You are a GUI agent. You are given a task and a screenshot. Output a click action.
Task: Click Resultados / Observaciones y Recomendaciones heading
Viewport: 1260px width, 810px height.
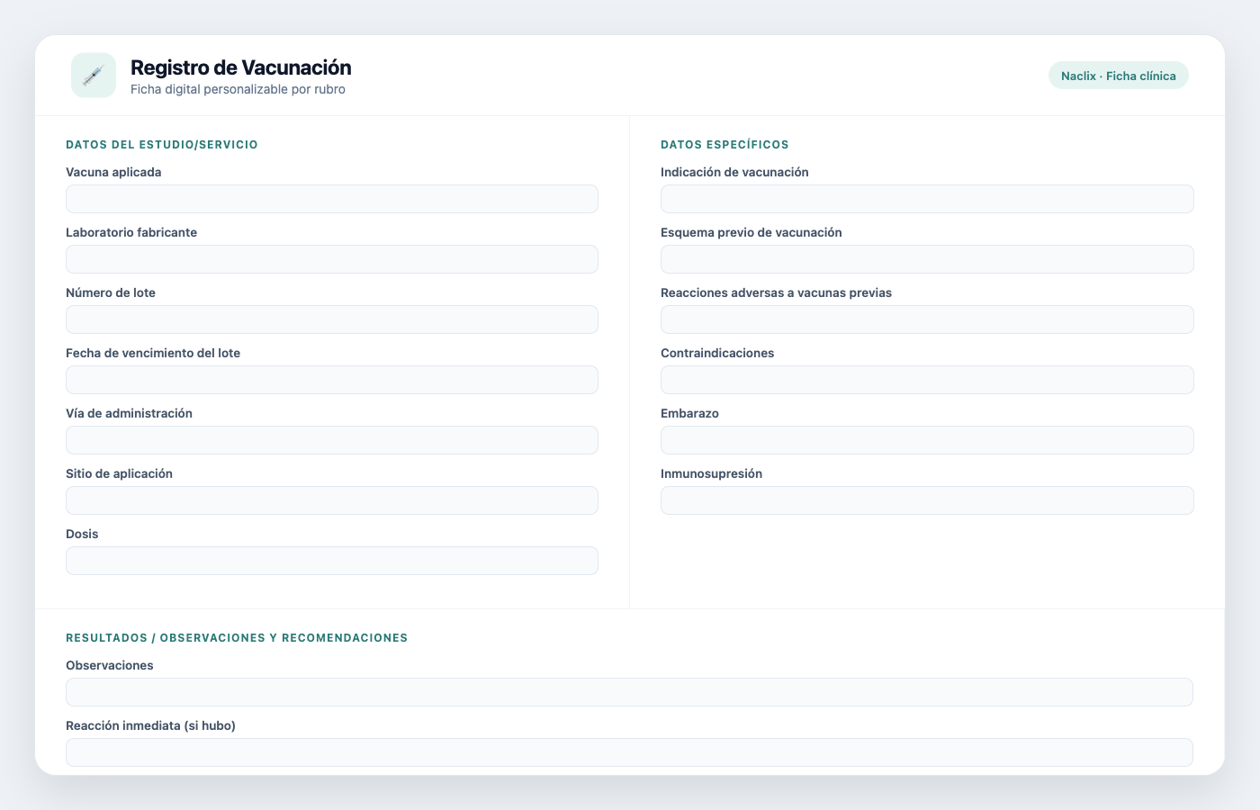pyautogui.click(x=237, y=638)
